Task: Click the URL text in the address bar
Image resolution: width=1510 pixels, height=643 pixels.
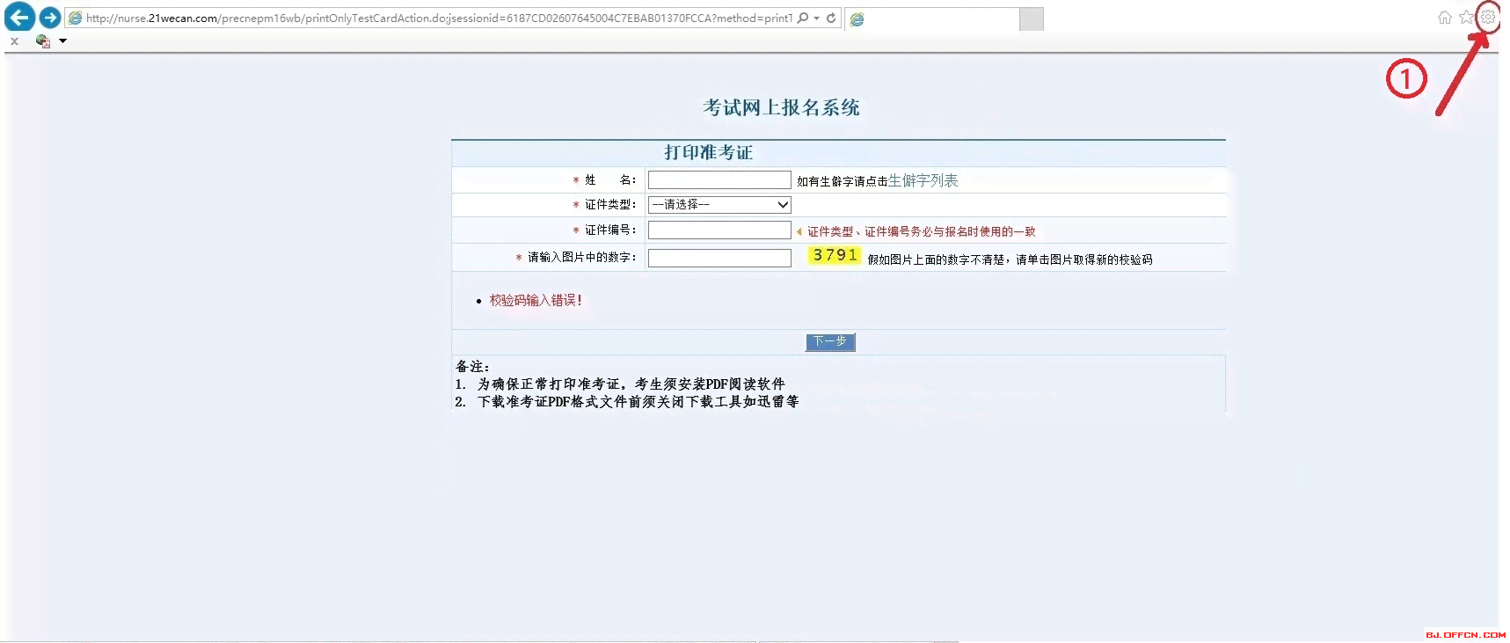Action: [439, 18]
